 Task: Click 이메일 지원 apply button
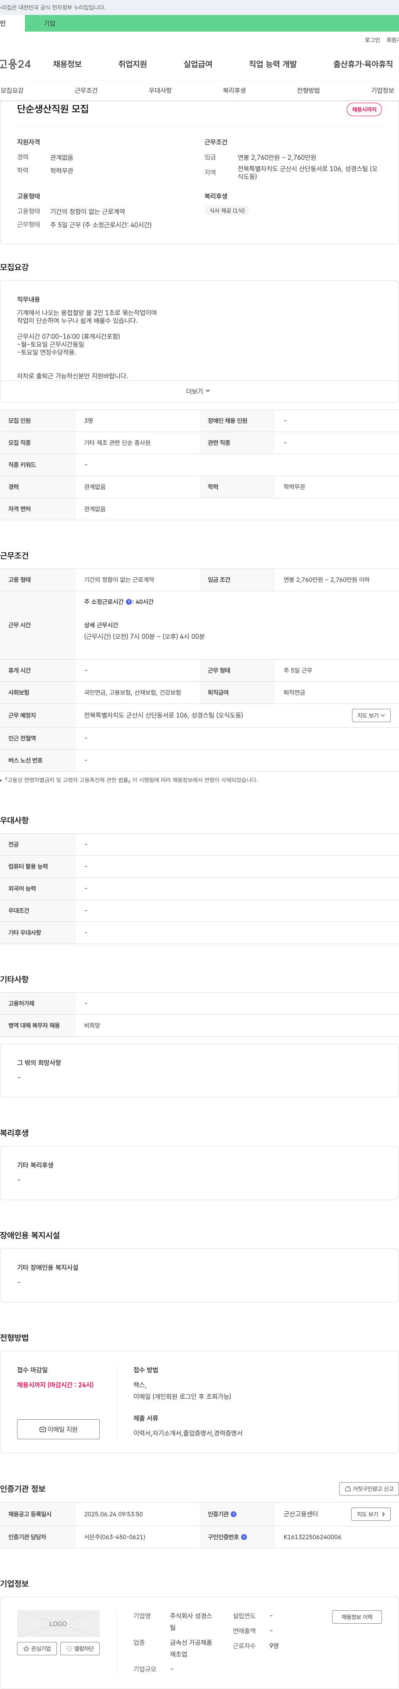(58, 1429)
